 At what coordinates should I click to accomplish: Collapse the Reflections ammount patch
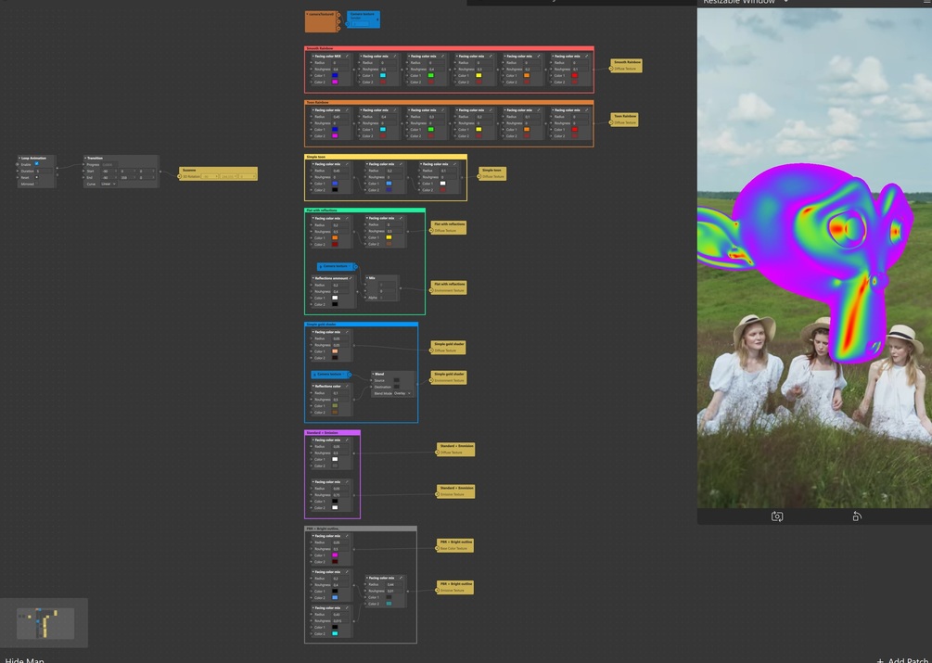click(x=313, y=278)
